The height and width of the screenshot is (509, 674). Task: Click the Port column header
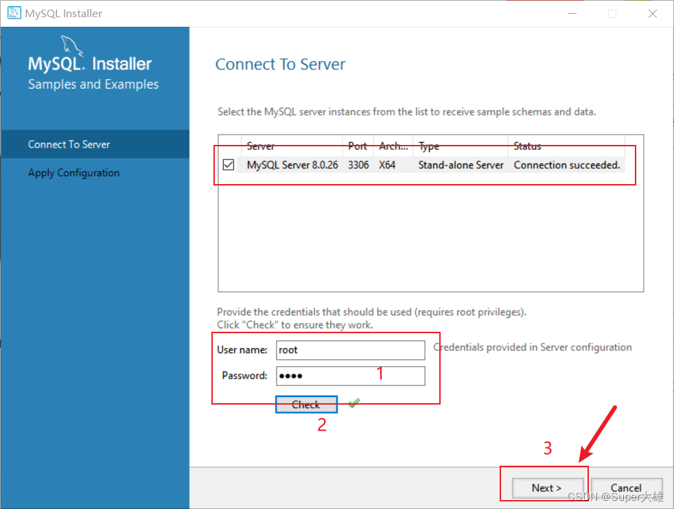[358, 146]
